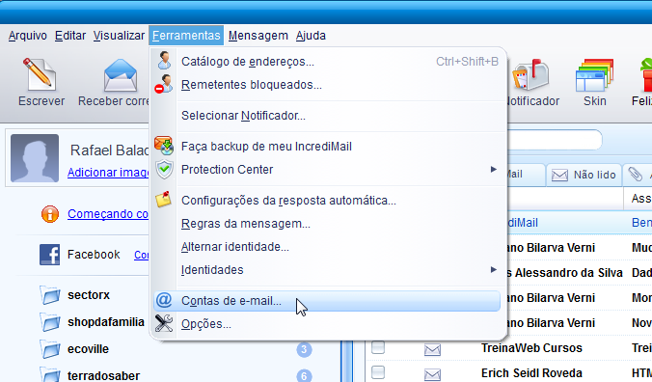The image size is (652, 382).
Task: Open the Mensagem menu
Action: [x=258, y=36]
